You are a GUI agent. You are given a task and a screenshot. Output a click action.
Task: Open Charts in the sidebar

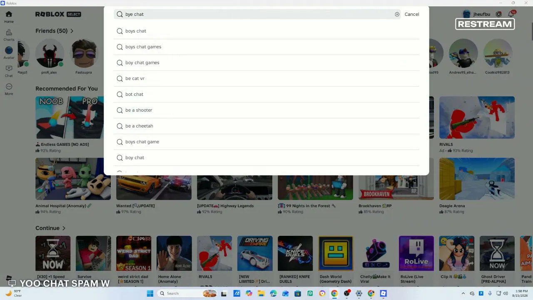[x=9, y=35]
